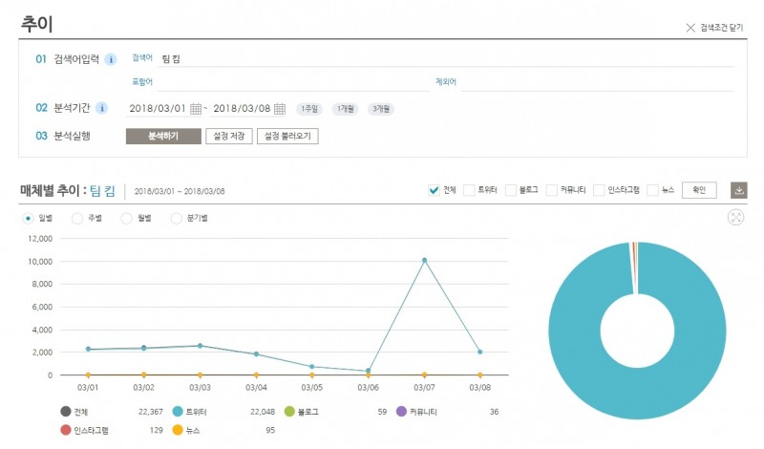764x449 pixels.
Task: Open calendar for end date 2018/03/08
Action: (x=280, y=109)
